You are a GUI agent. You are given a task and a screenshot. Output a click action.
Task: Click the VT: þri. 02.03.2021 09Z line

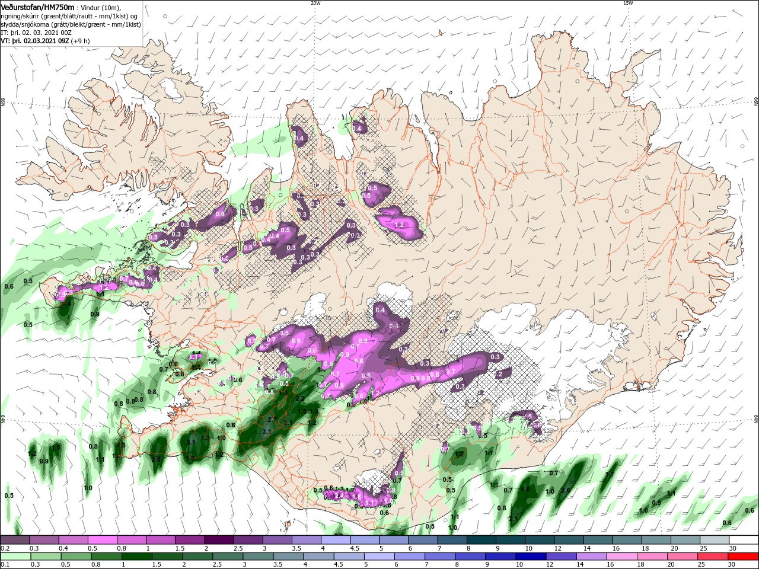click(46, 41)
